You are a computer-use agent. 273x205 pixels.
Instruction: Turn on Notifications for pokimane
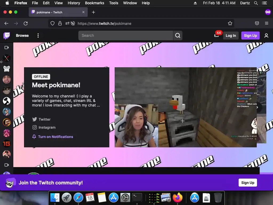53,137
